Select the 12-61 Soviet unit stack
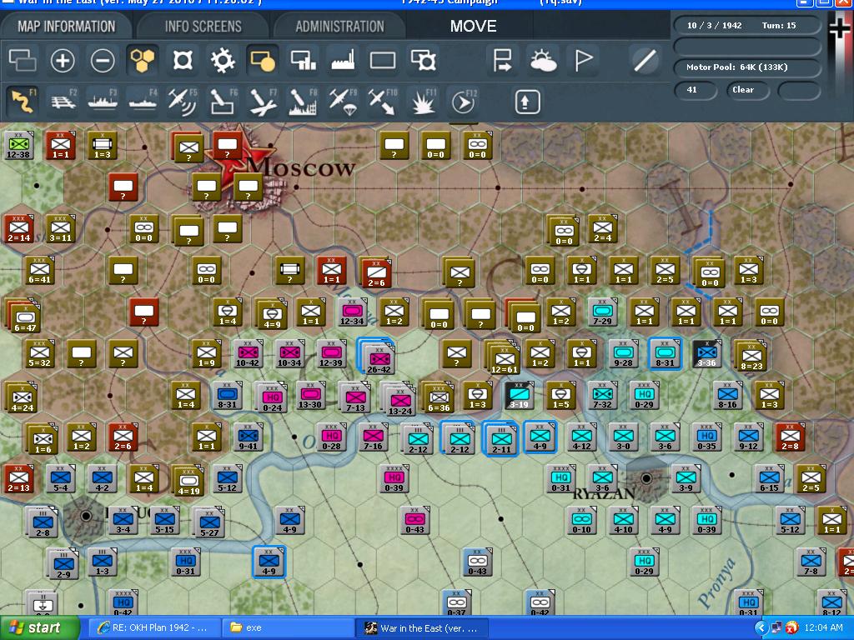 click(503, 358)
